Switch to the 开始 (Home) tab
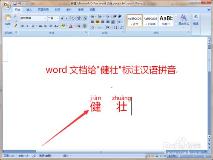 tap(17, 9)
